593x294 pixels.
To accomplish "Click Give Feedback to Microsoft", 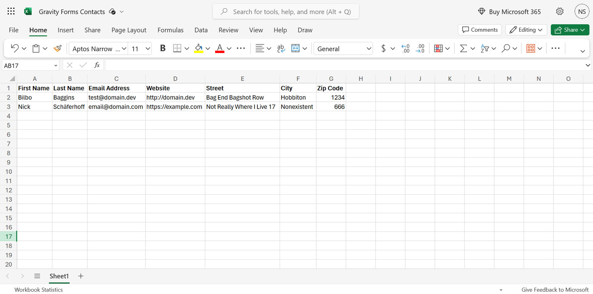I will [x=555, y=290].
